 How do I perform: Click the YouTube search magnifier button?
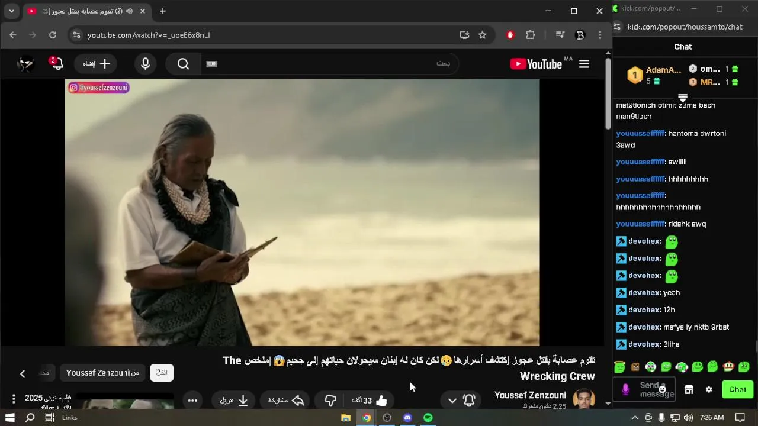[184, 64]
